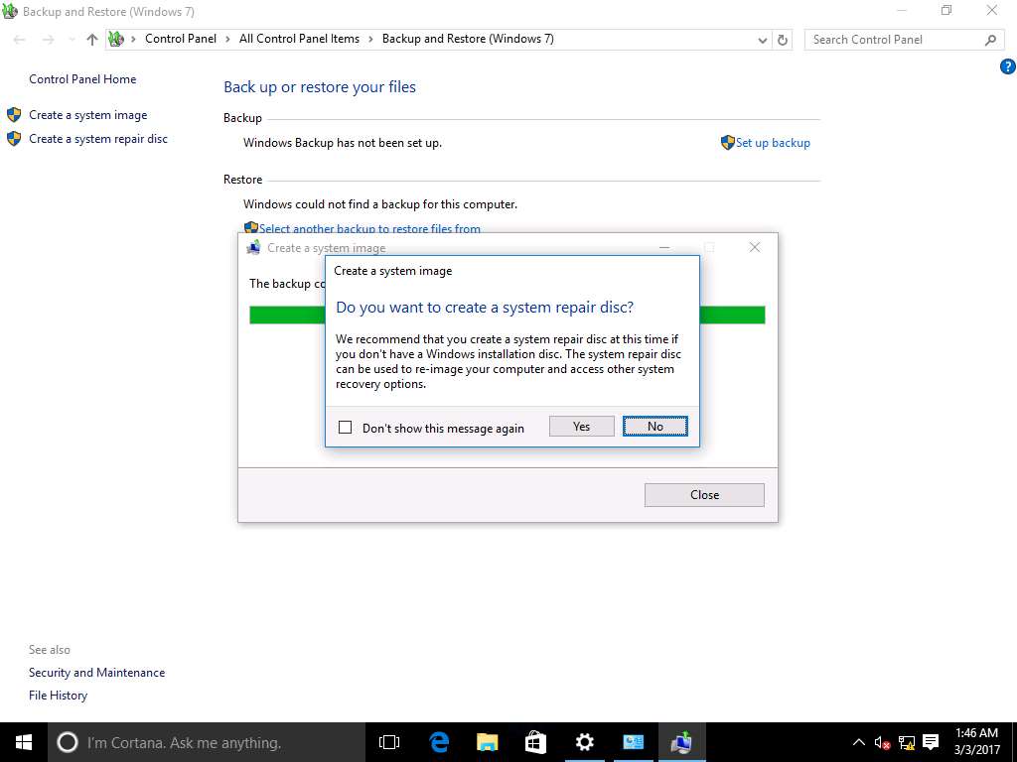Click shield icon beside Create a system image

point(14,115)
